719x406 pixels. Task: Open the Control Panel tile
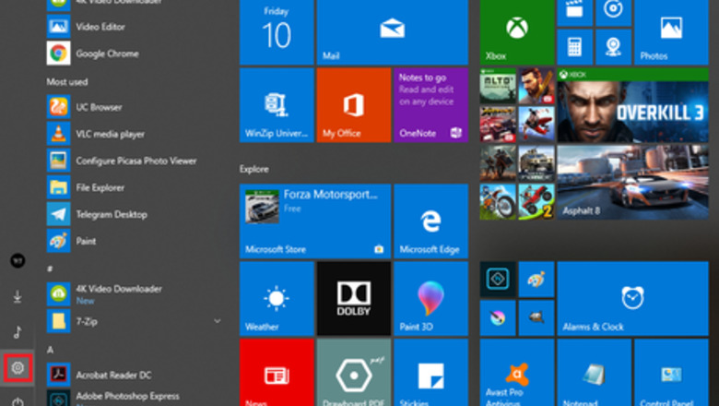tap(671, 373)
